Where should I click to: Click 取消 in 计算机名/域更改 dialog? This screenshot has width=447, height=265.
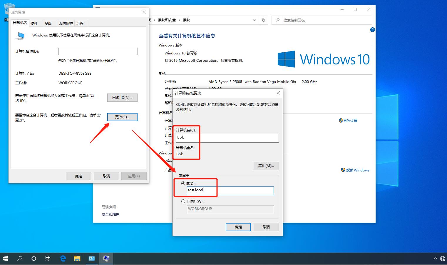266,227
